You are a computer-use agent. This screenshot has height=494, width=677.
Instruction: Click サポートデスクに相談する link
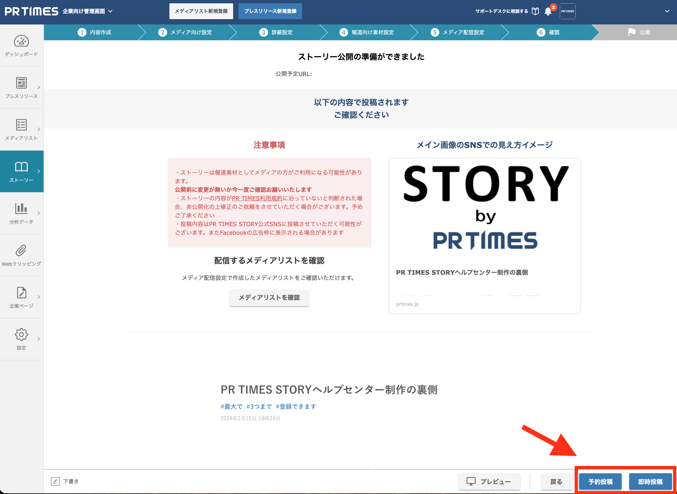tap(502, 11)
